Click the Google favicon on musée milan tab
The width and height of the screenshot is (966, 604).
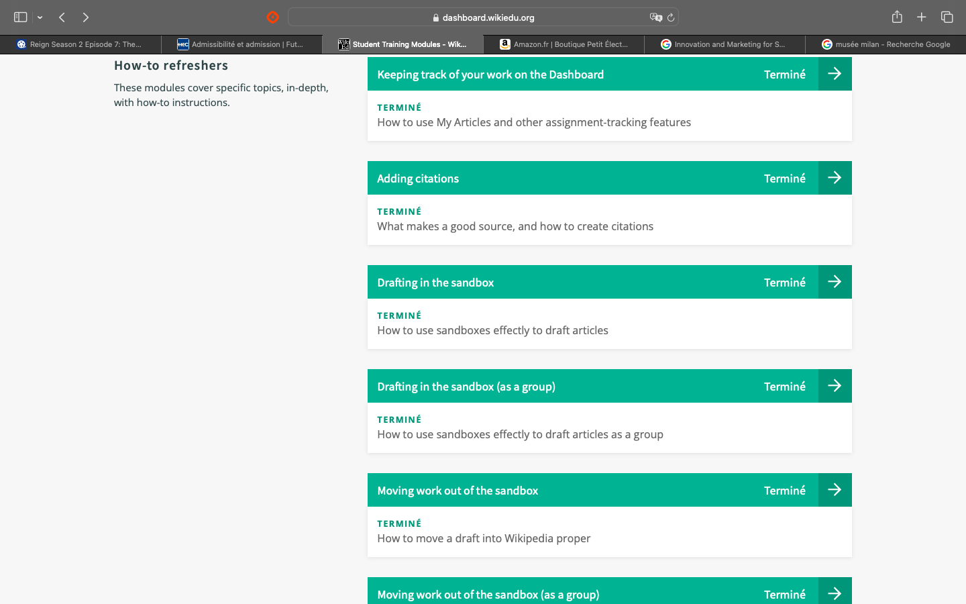pyautogui.click(x=827, y=44)
